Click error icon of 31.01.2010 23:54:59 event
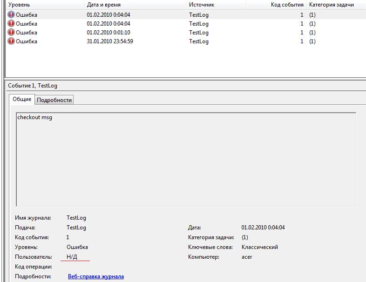 coord(11,41)
